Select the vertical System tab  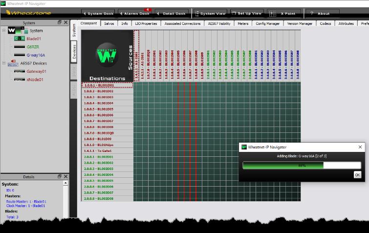click(x=74, y=30)
